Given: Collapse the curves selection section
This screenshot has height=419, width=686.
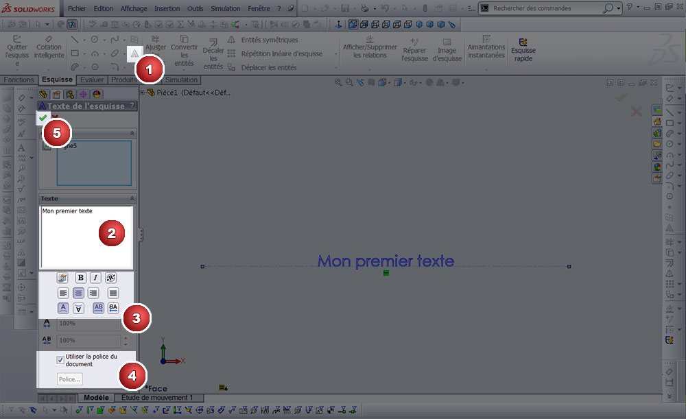Looking at the screenshot, I should [x=132, y=133].
